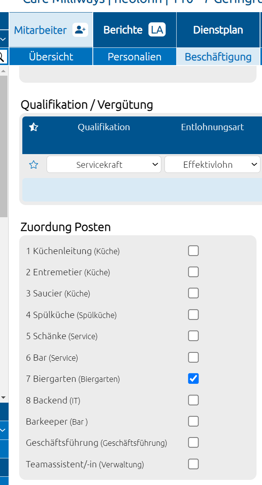
Task: Open the Personalien tab
Action: [x=135, y=56]
